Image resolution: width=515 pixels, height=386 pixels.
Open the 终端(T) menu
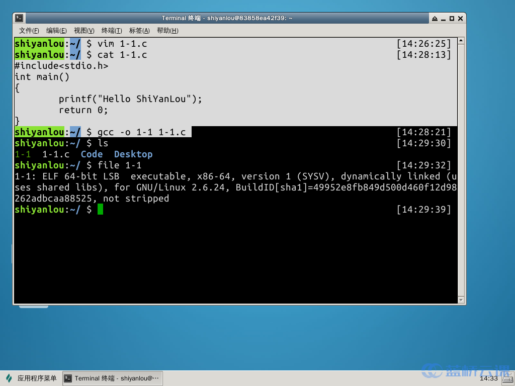[x=112, y=31]
